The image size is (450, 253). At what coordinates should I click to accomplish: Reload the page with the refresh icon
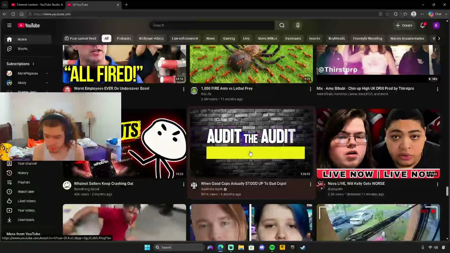pos(13,14)
